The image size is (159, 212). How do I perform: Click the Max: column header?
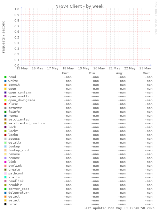coord(147,73)
